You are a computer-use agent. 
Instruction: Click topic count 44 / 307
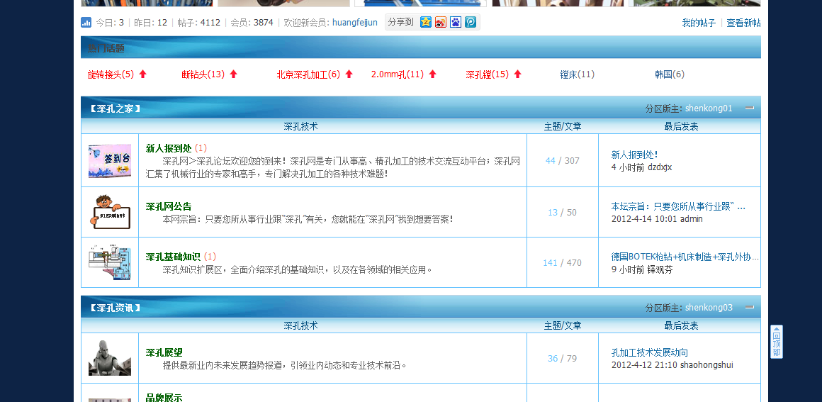[563, 161]
